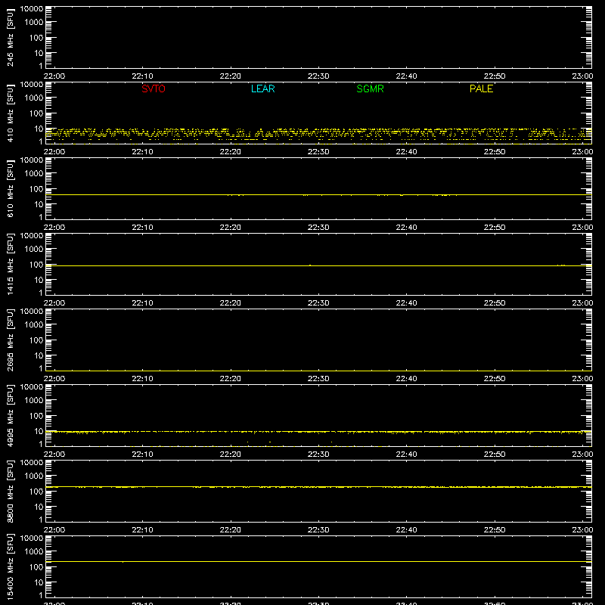This screenshot has width=605, height=605.
Task: Click the 1000 y-axis value on 8800 MHz panel
Action: [x=34, y=476]
